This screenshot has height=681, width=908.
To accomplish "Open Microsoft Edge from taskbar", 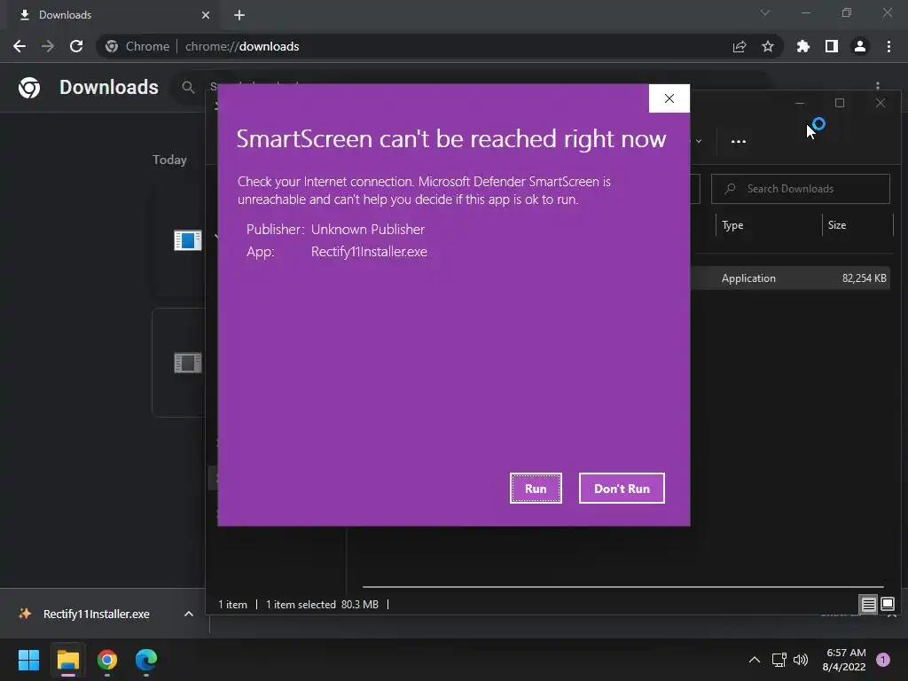I will click(x=146, y=660).
